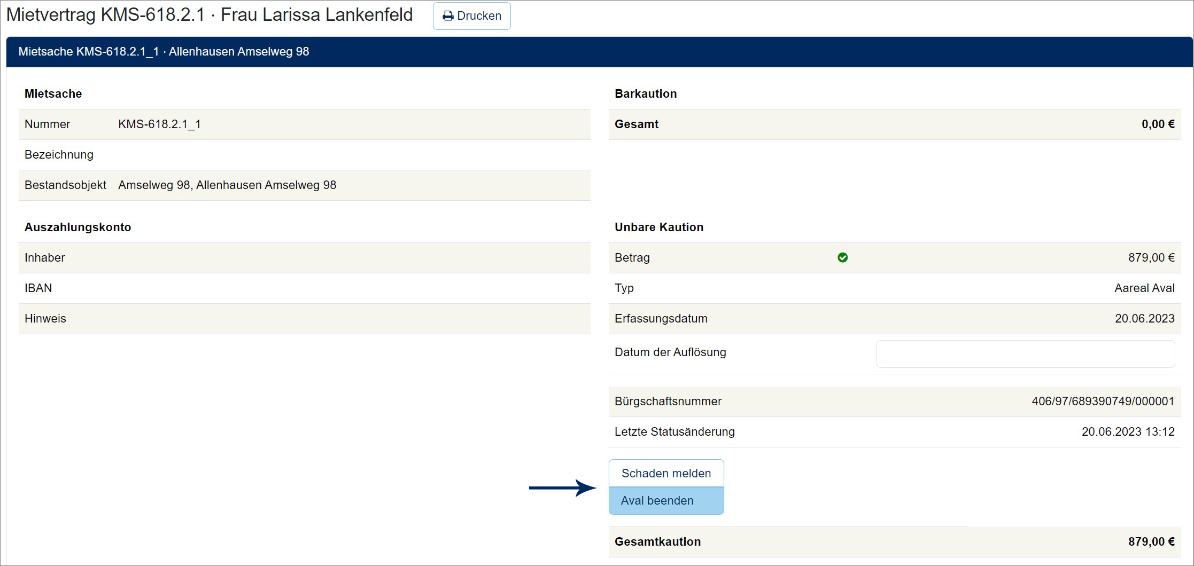The width and height of the screenshot is (1194, 566).
Task: Click the Nummer value KMS-618.2.1_1
Action: pos(159,124)
